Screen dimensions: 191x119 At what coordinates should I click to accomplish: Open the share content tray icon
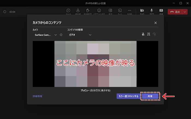click(x=161, y=11)
